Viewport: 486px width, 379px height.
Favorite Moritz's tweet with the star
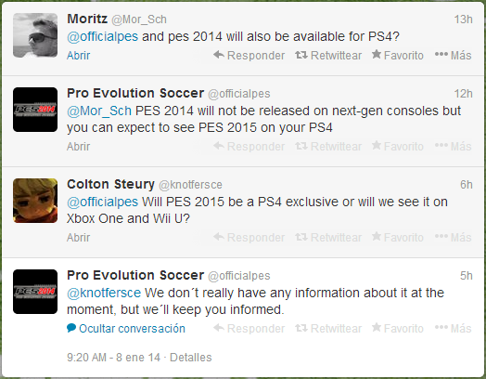point(398,55)
